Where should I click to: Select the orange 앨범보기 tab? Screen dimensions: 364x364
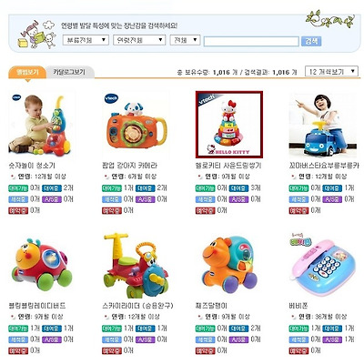27,72
